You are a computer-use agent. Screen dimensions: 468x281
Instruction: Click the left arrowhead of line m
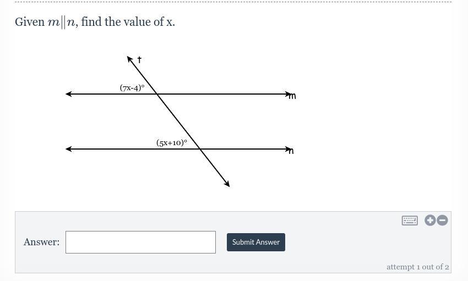68,94
